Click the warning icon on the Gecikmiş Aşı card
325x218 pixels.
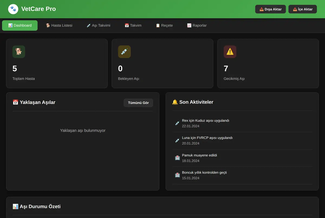coord(230,52)
